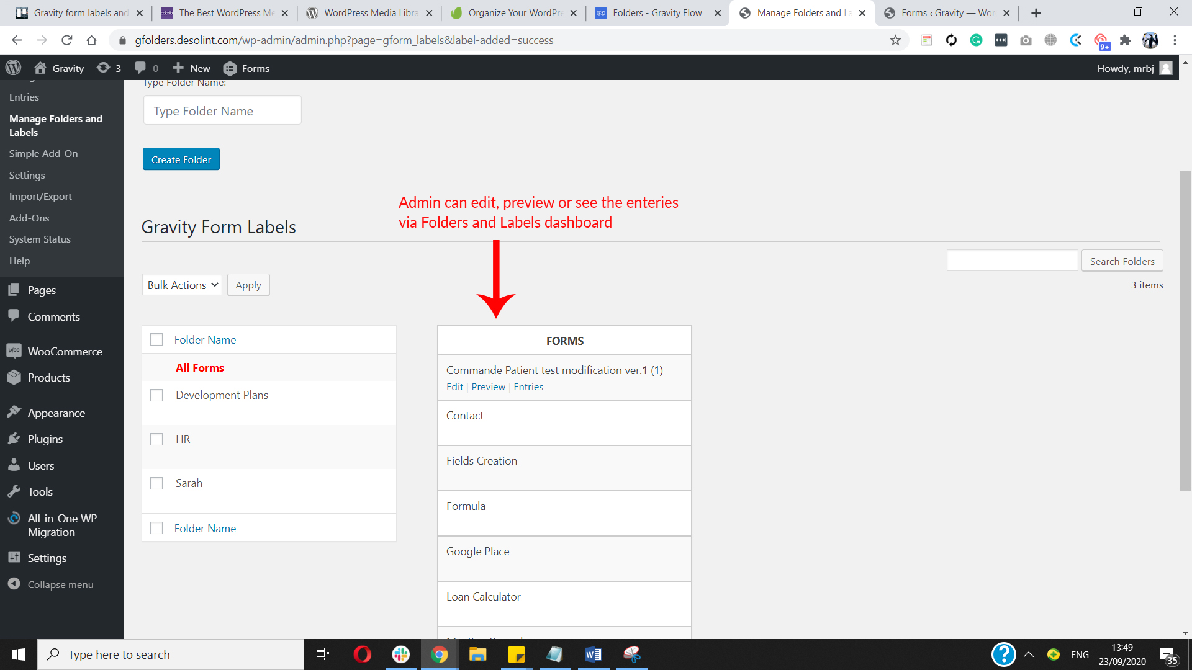This screenshot has height=670, width=1192.
Task: Open the comments bubble in admin bar
Action: [x=140, y=68]
